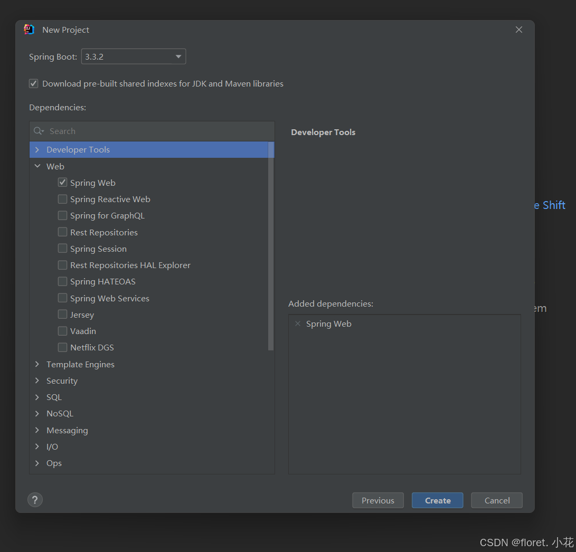Click the Previous button
Screen dimensions: 576x552
(377, 500)
